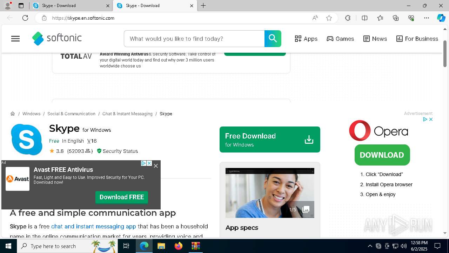Click the Opera DOWNLOAD button

[x=382, y=155]
